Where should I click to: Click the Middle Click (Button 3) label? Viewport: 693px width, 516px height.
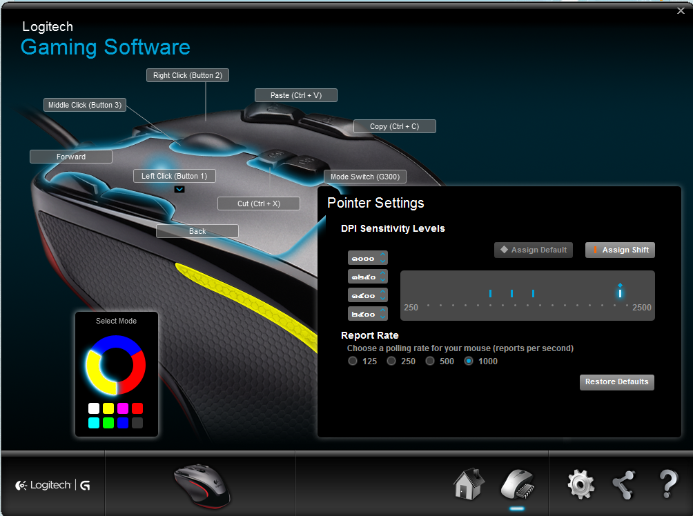84,105
